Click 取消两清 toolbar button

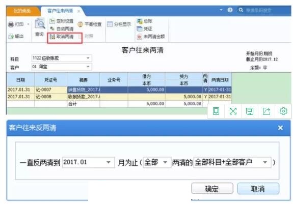pos(62,37)
